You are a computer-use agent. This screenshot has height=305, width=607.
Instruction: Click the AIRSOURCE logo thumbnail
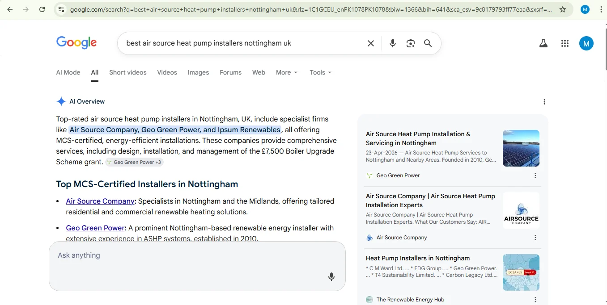tap(521, 210)
